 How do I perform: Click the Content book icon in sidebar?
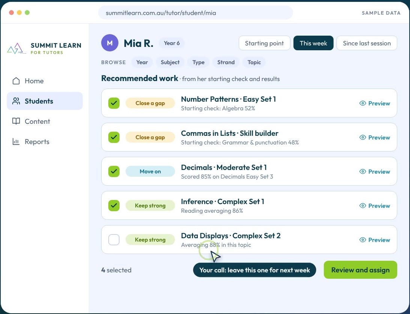point(16,121)
